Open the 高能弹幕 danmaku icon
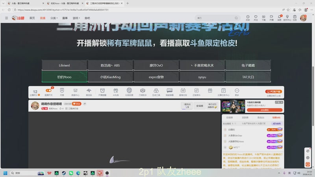Screen dimensions: 315x177 click(x=170, y=92)
